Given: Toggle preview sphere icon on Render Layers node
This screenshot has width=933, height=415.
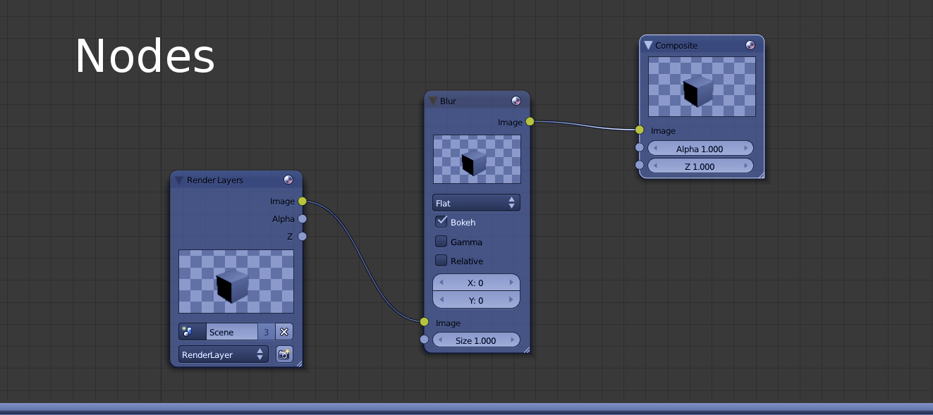Looking at the screenshot, I should click(x=288, y=180).
